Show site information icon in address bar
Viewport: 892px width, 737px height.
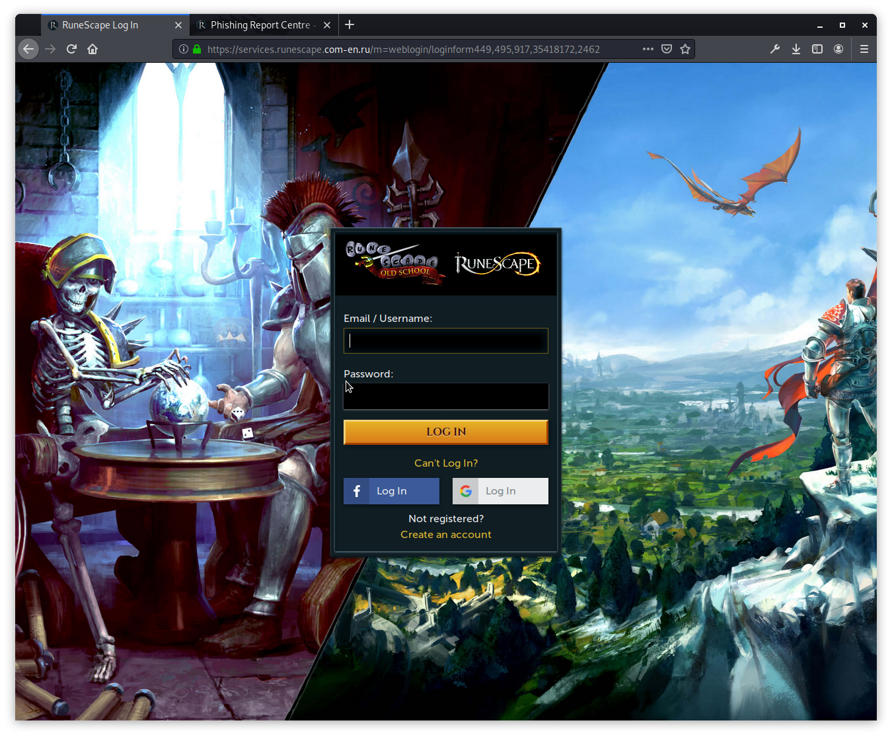coord(184,49)
